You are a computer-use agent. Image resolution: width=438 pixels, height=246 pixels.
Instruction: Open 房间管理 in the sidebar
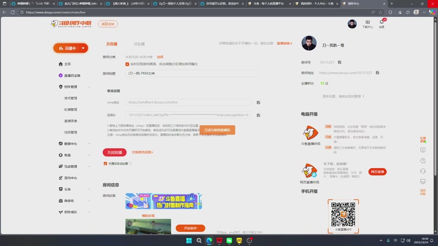[71, 98]
